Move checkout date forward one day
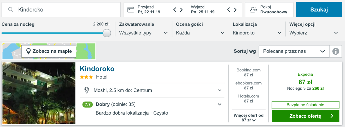 click(x=235, y=10)
